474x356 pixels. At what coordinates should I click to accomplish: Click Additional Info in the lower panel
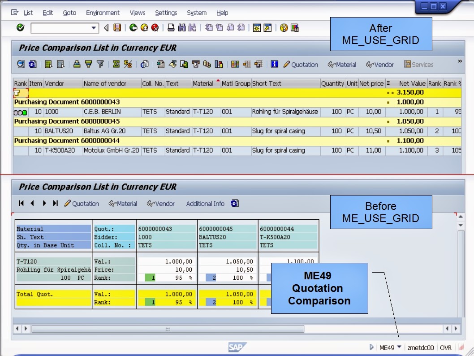click(205, 203)
